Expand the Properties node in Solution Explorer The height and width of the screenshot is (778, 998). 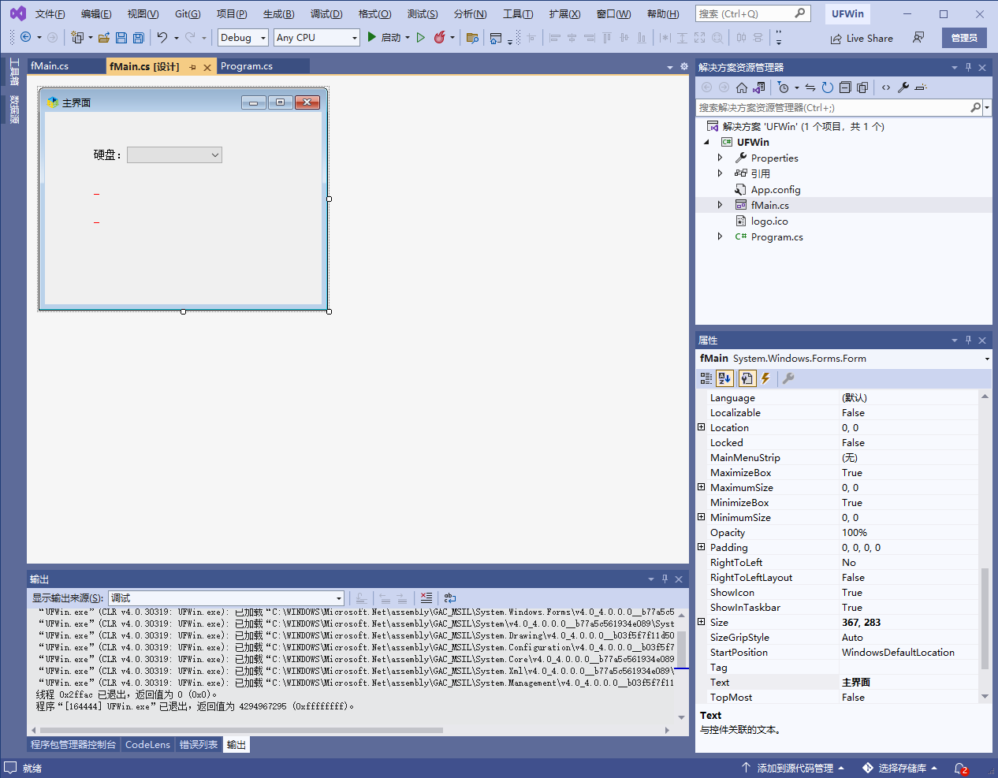click(x=720, y=158)
